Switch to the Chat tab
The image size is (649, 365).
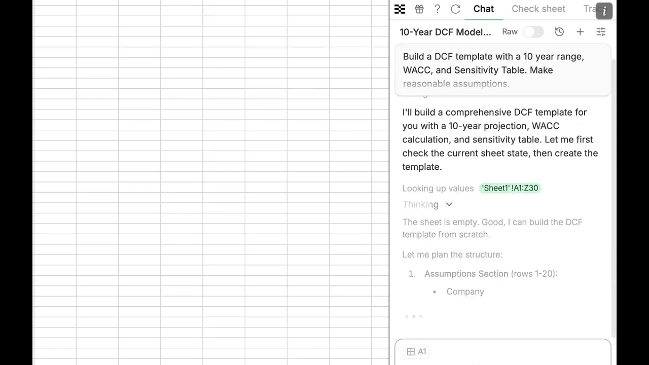click(483, 9)
